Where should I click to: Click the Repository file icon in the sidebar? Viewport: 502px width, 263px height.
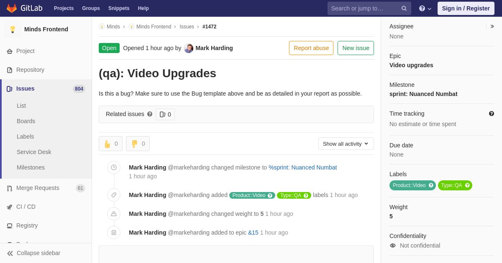pyautogui.click(x=10, y=70)
